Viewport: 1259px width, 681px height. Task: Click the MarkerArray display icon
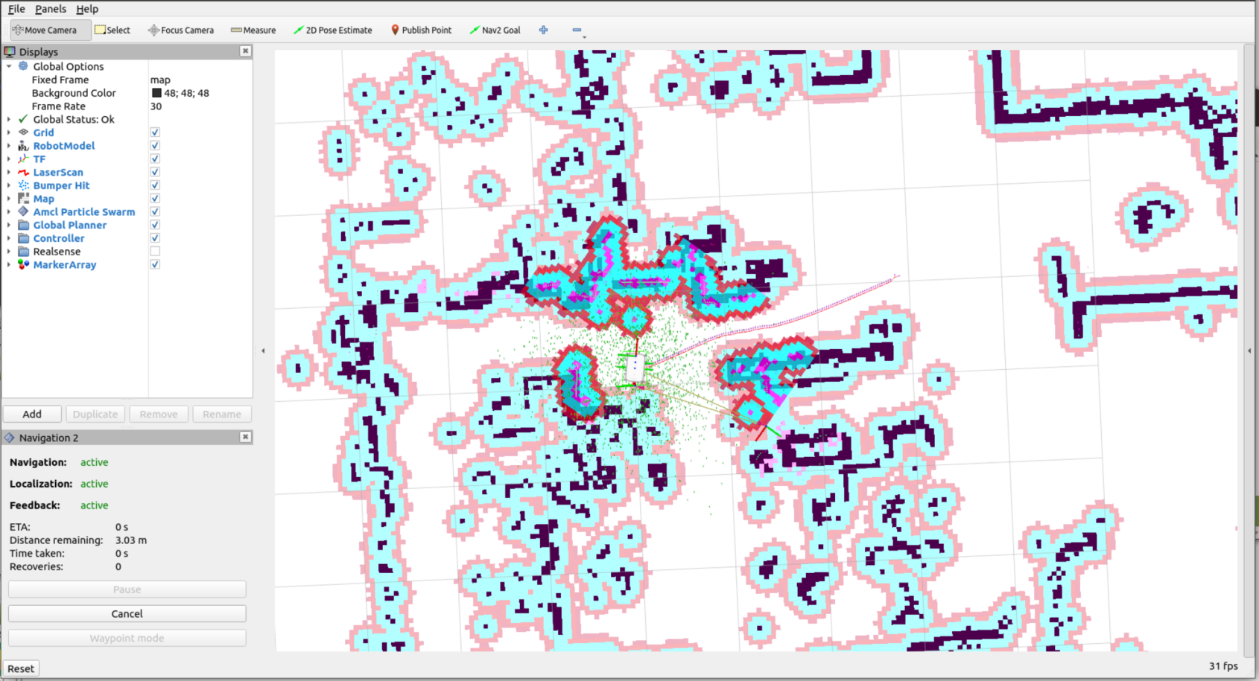tap(23, 265)
